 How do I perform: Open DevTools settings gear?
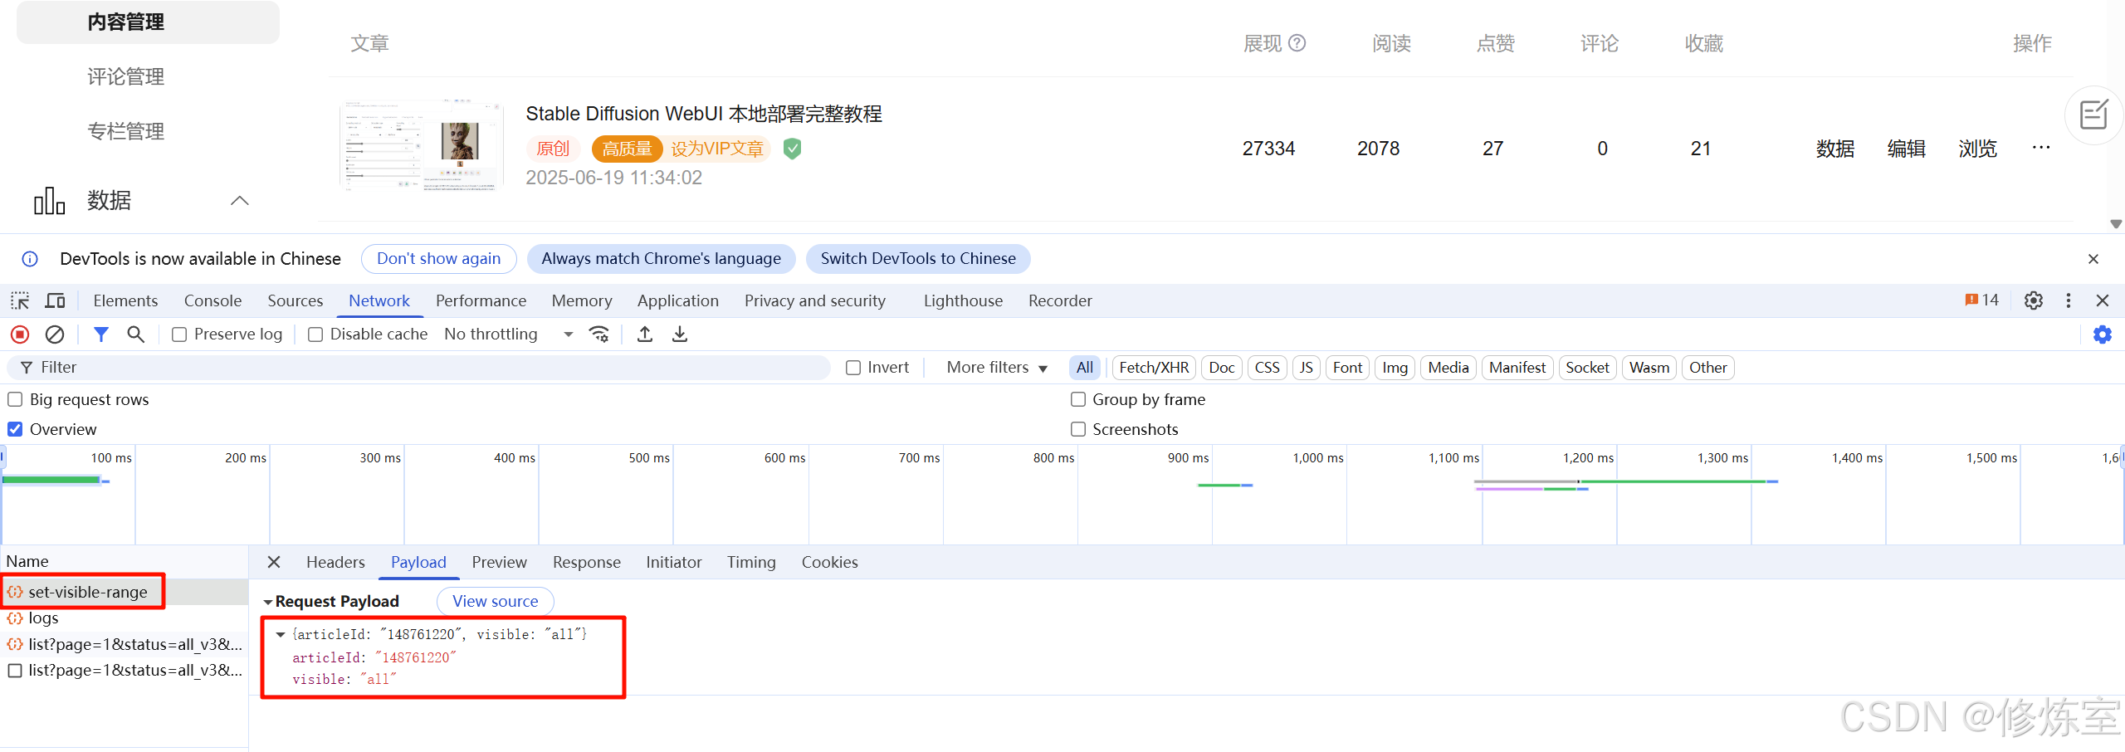tap(2033, 300)
